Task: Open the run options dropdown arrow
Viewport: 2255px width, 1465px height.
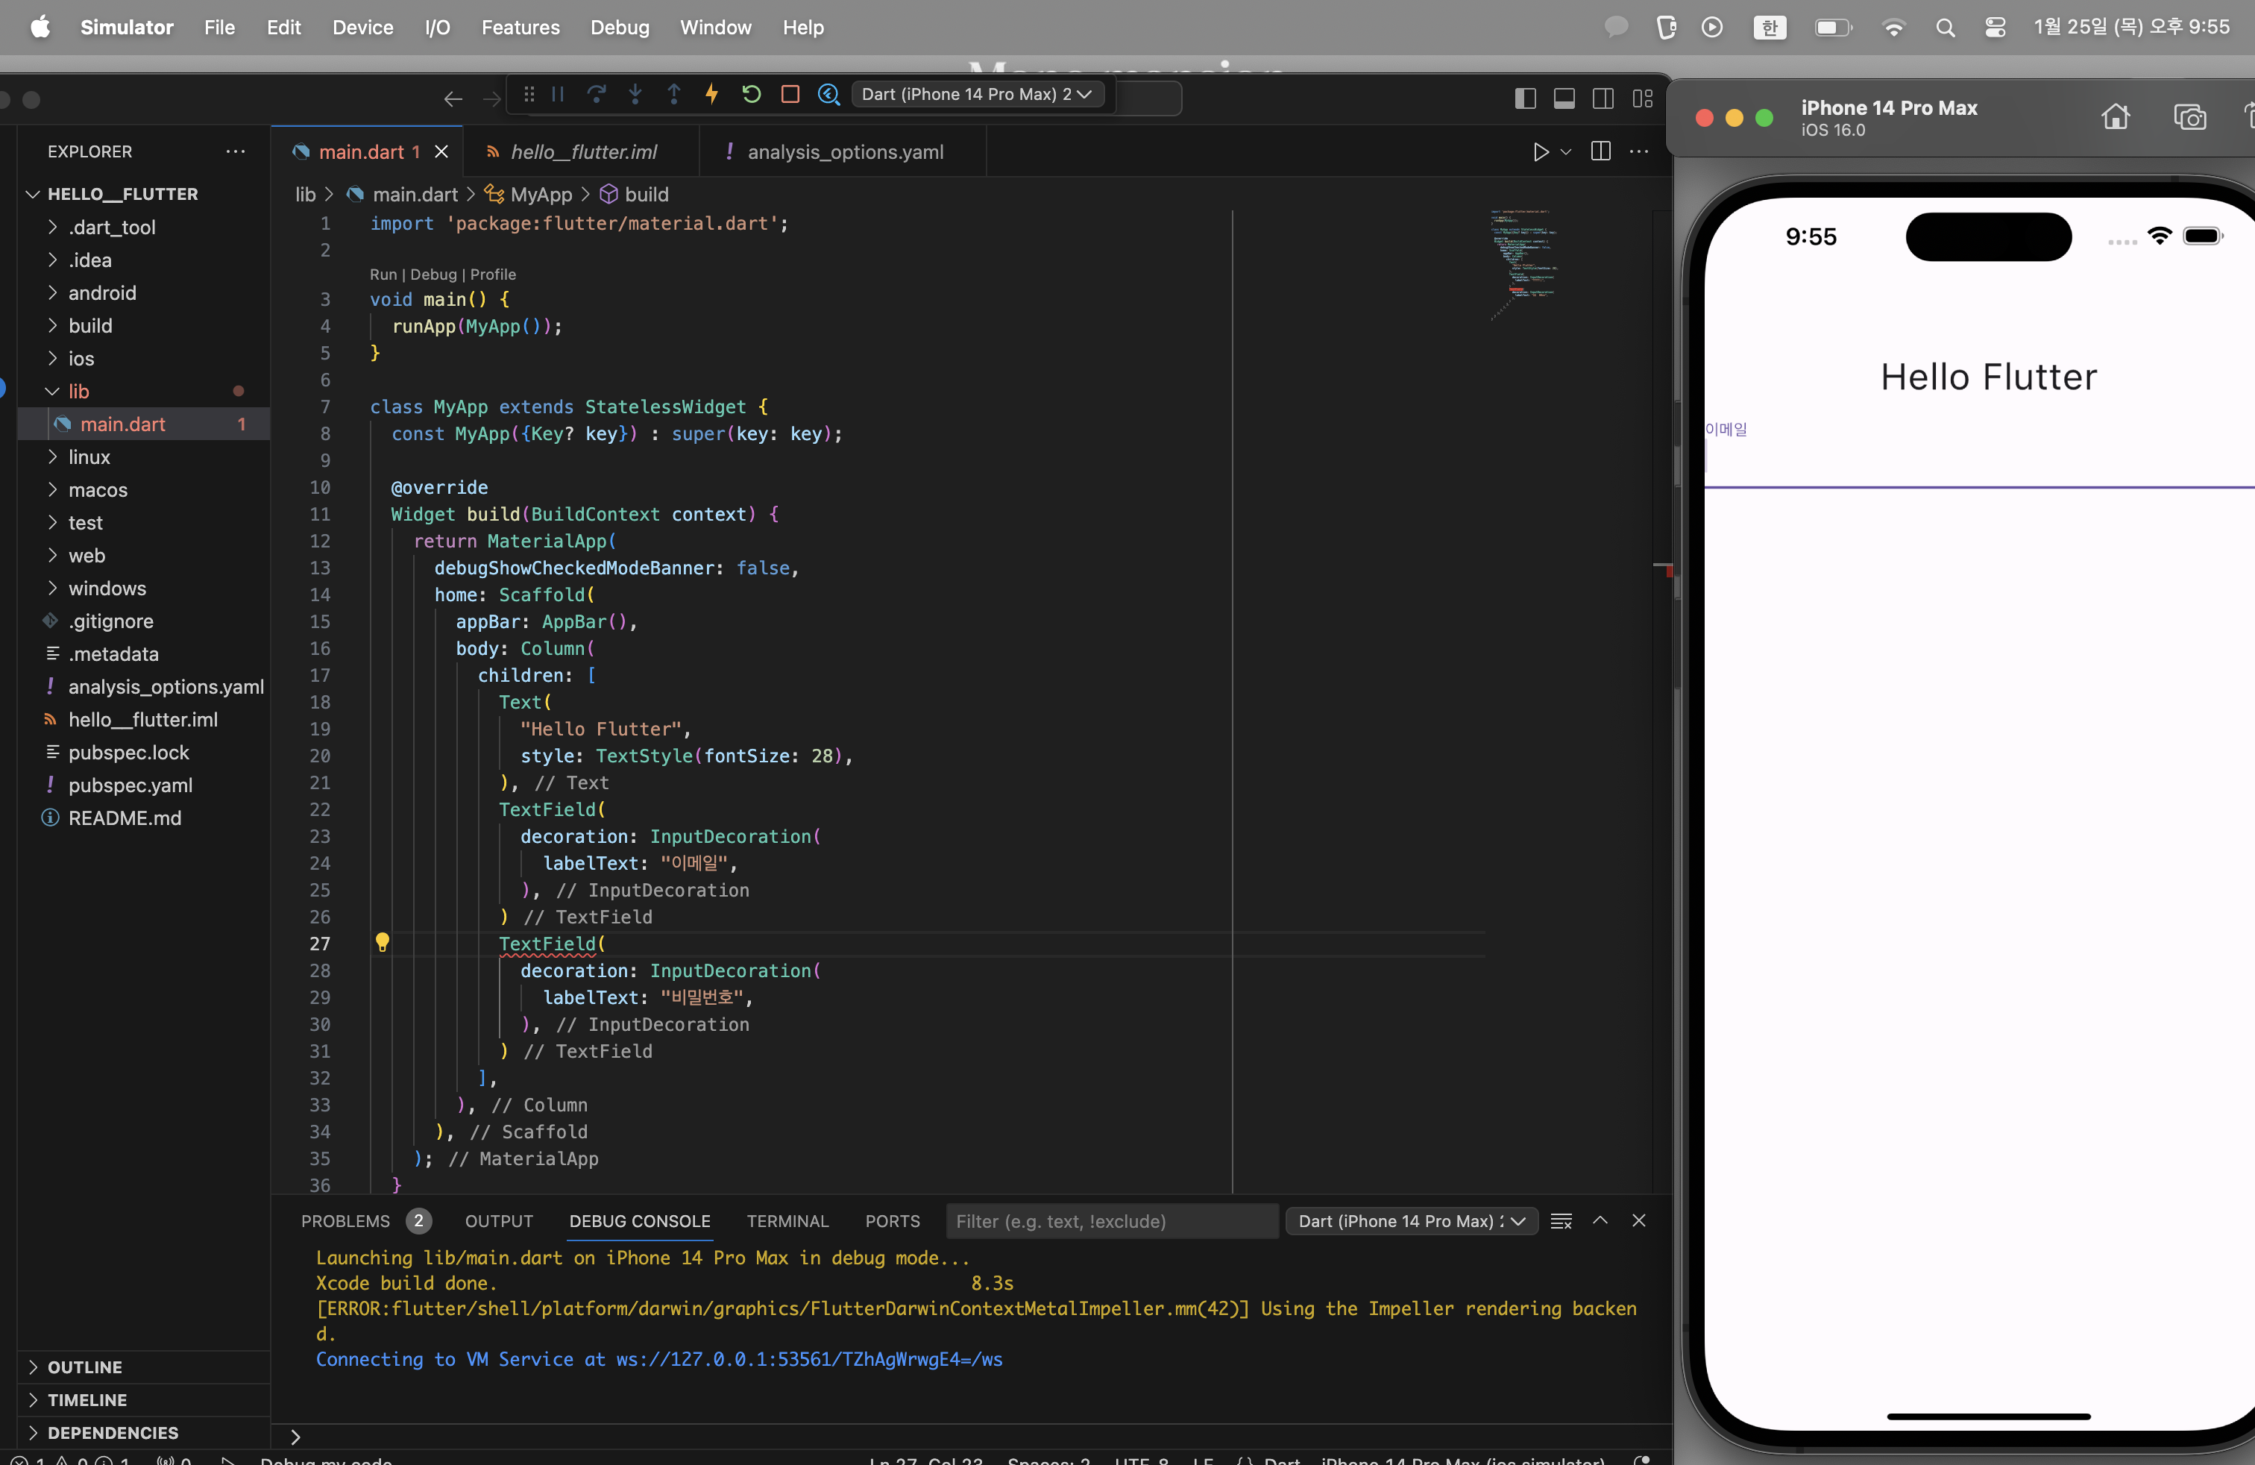Action: pos(1566,151)
